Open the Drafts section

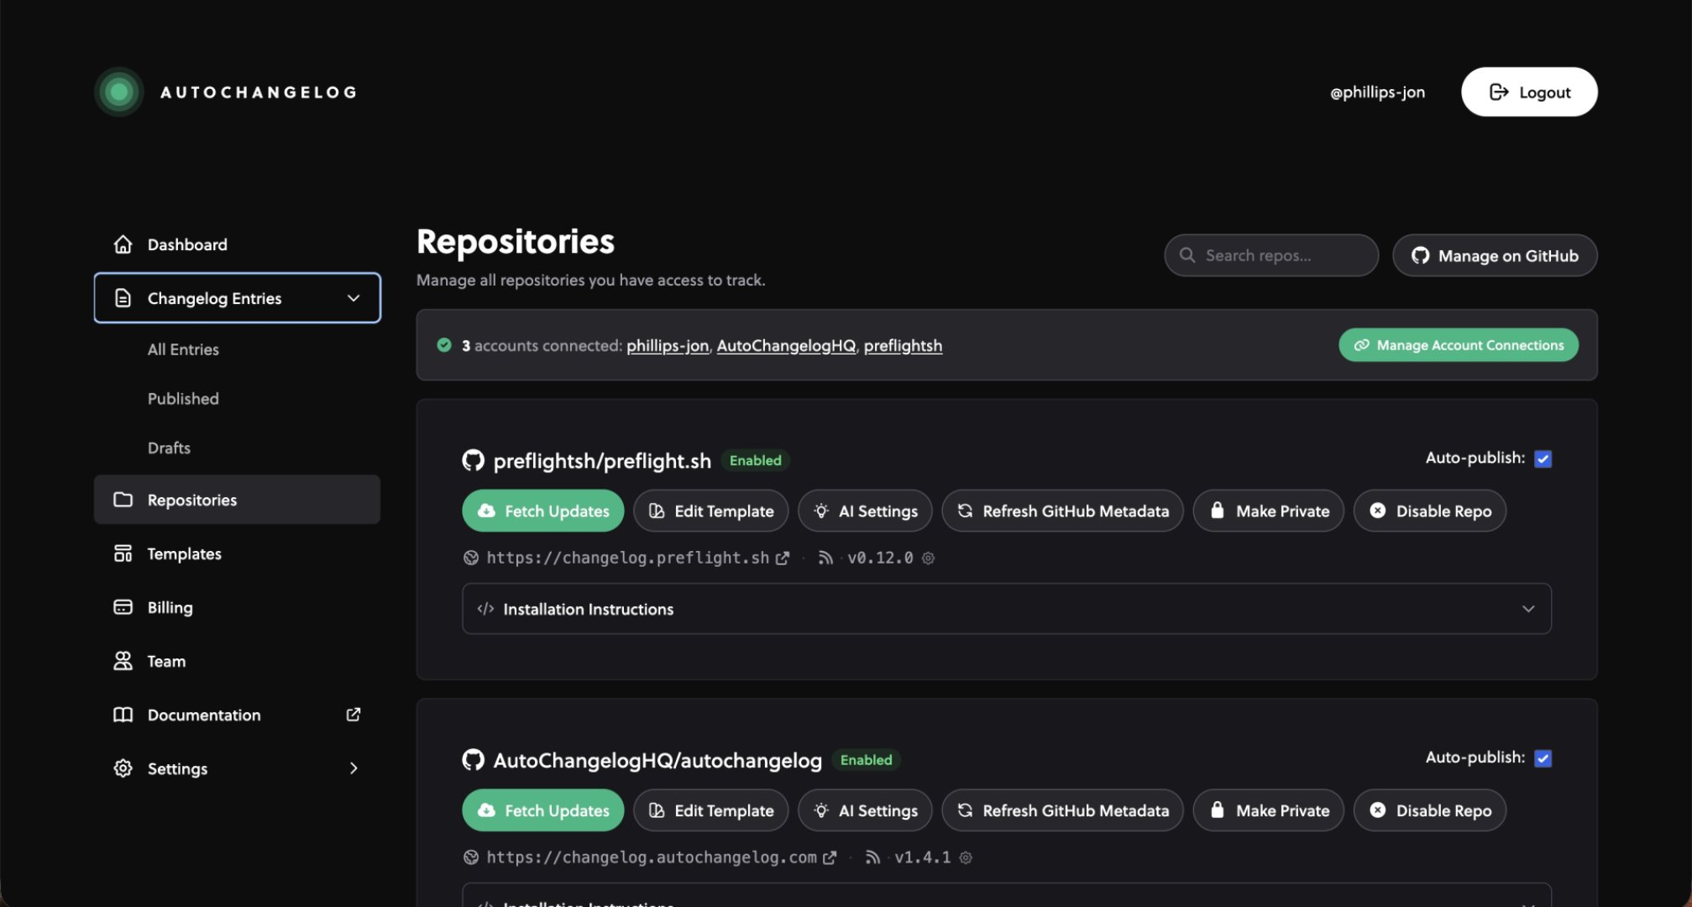[169, 447]
